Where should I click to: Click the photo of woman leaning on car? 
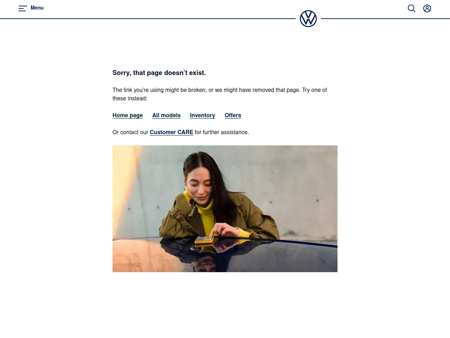click(x=225, y=209)
